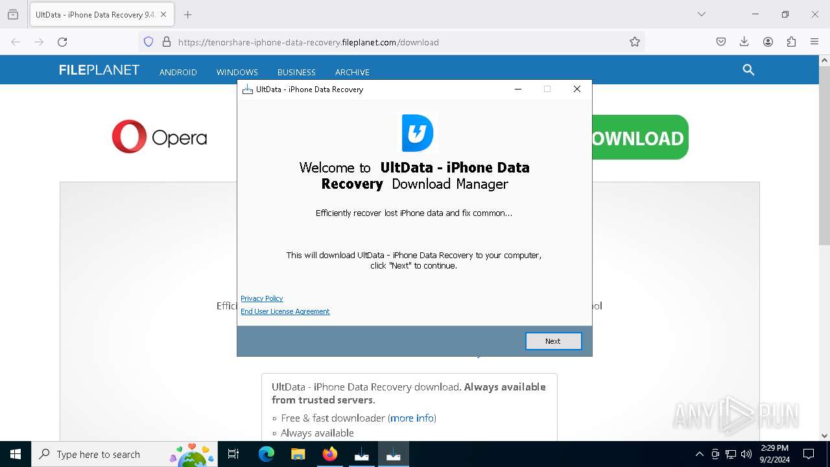Open the WINDOWS menu on FilePlanet

(x=237, y=72)
